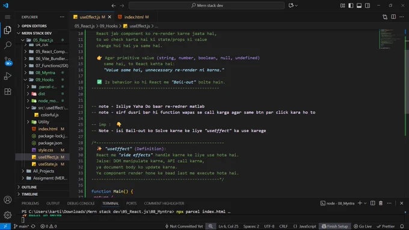Image resolution: width=409 pixels, height=230 pixels.
Task: Open style.css file
Action: point(45,150)
